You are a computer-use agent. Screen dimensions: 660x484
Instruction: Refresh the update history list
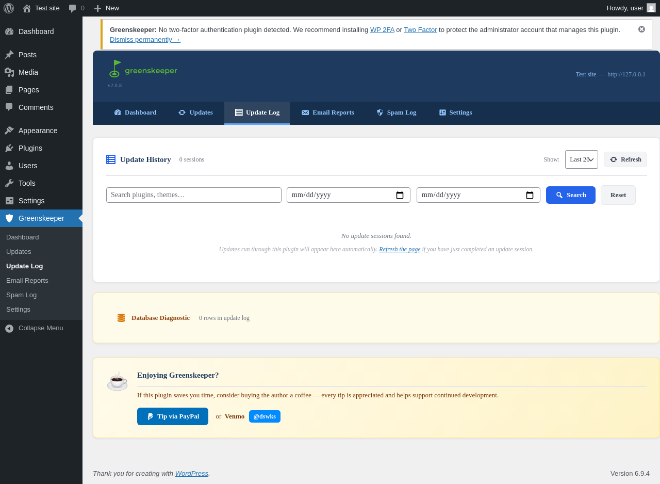pos(625,159)
